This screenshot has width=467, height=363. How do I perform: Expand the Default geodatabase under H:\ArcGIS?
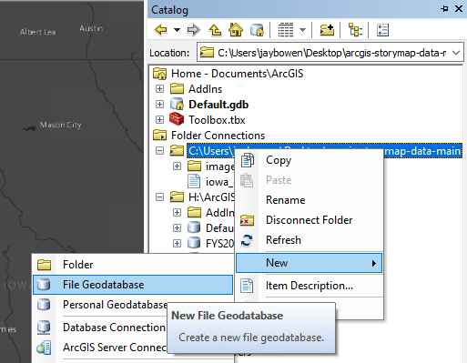(x=177, y=228)
